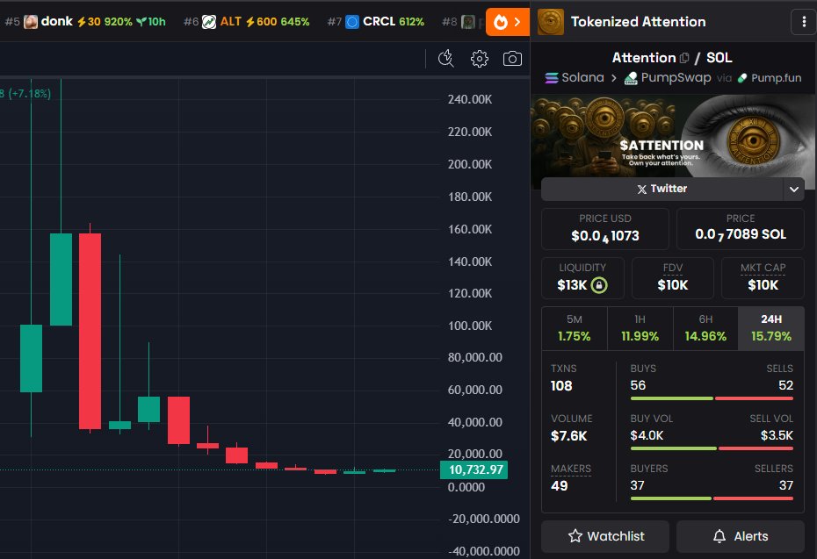The image size is (817, 559).
Task: Click the star icon on Watchlist
Action: (x=575, y=536)
